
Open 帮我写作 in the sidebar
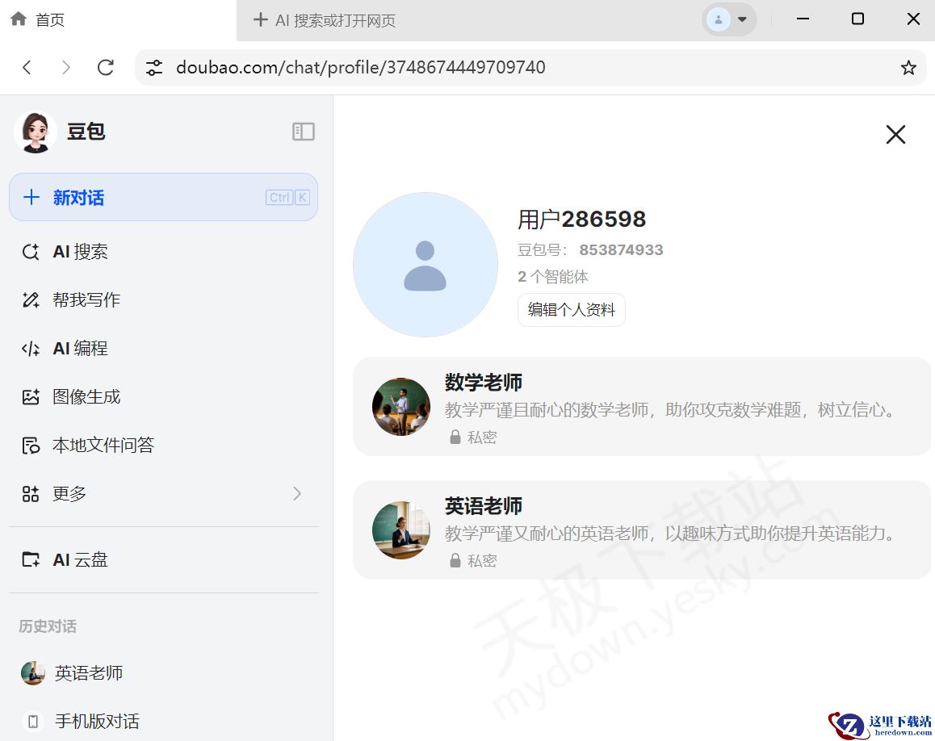[163, 299]
